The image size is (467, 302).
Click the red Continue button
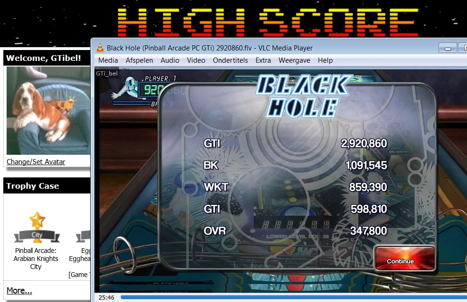point(404,259)
